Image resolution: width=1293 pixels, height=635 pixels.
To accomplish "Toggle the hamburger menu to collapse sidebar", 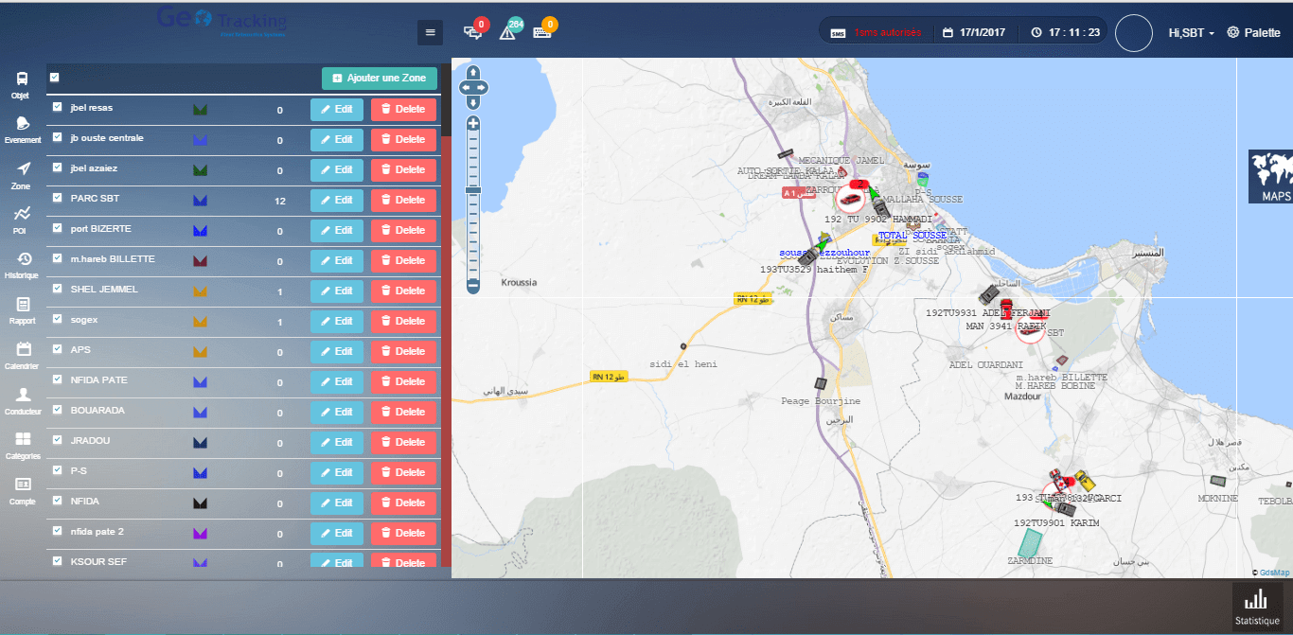I will [431, 32].
